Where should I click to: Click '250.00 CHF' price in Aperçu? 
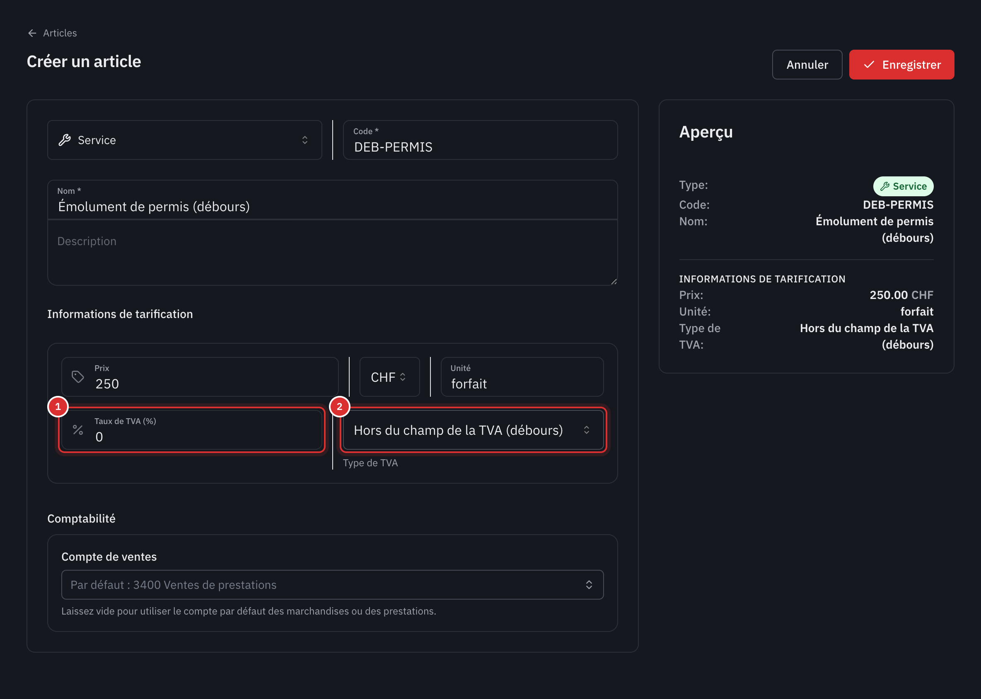(901, 295)
